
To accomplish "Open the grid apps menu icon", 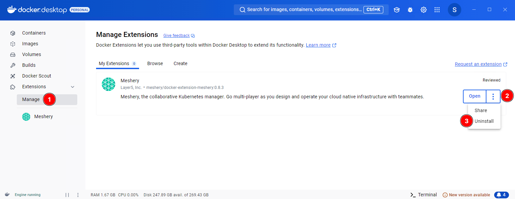I will click(x=437, y=9).
